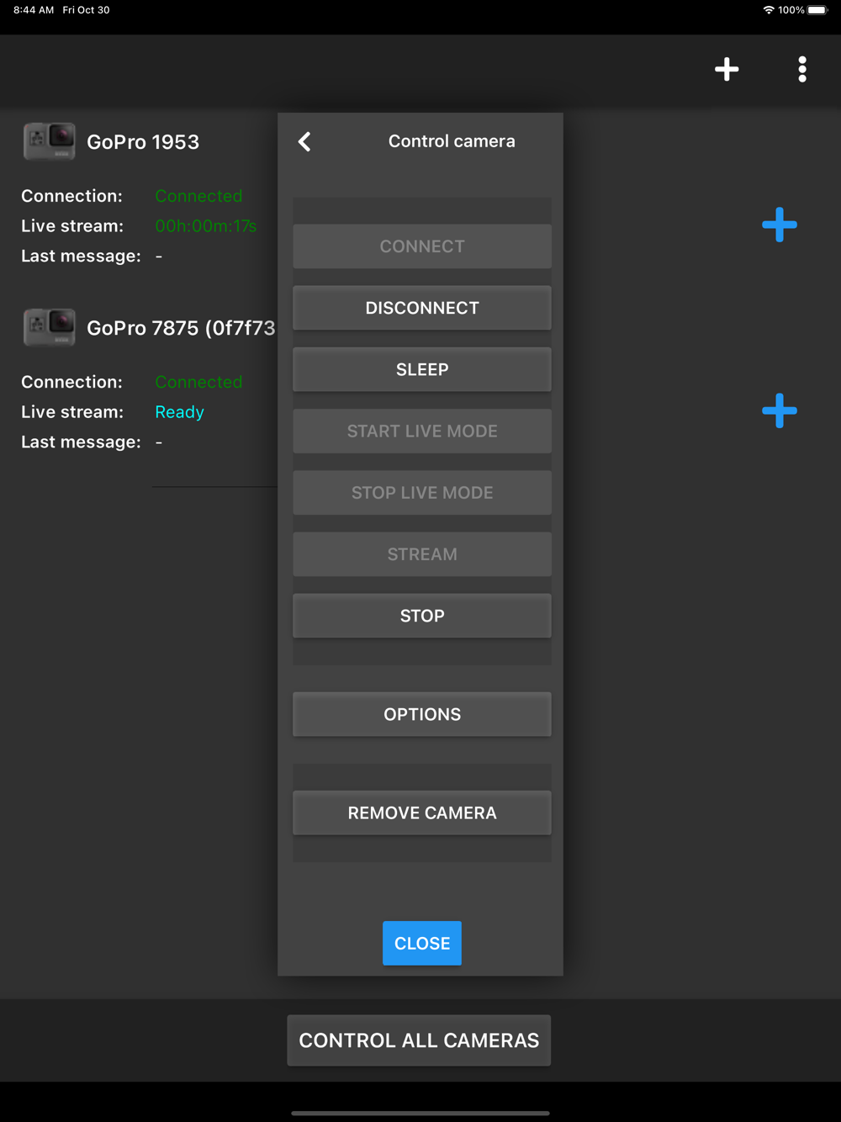This screenshot has width=841, height=1122.
Task: Disconnect the camera with DISCONNECT button
Action: (x=422, y=308)
